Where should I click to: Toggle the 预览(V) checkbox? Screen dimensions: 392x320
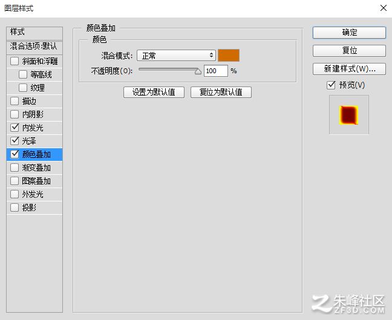[x=331, y=85]
